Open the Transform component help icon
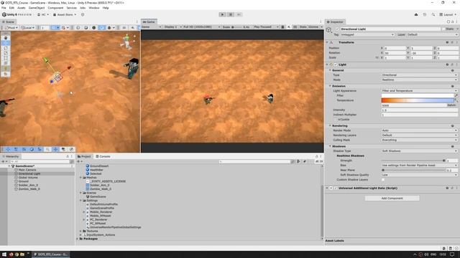This screenshot has height=258, width=460. (447, 42)
